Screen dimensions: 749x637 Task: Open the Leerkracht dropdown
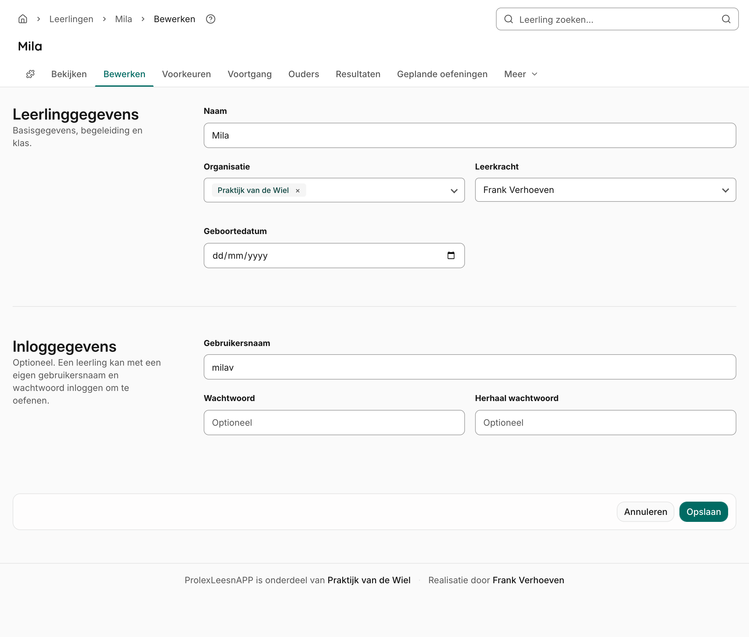click(x=605, y=190)
